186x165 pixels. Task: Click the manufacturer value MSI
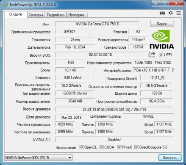click(71, 63)
